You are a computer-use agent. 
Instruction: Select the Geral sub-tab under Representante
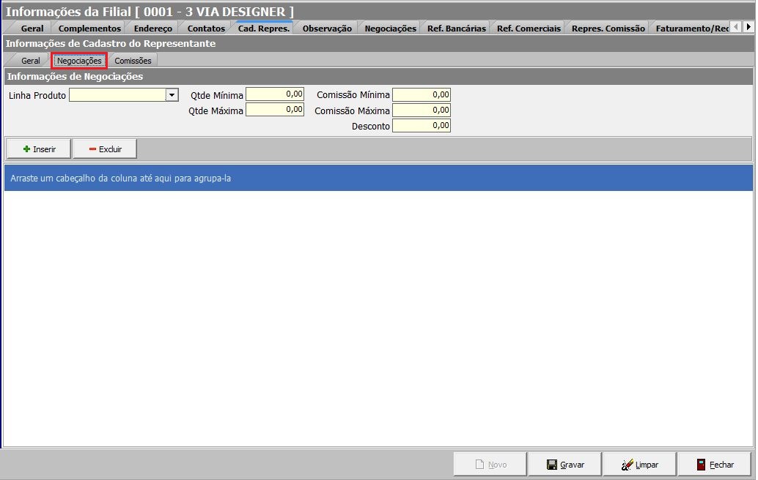(x=30, y=61)
